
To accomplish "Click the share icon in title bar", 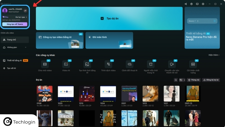I will pyautogui.click(x=186, y=4).
